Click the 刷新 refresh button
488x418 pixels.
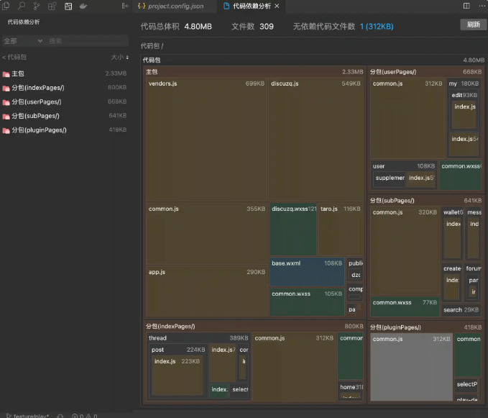click(x=473, y=24)
